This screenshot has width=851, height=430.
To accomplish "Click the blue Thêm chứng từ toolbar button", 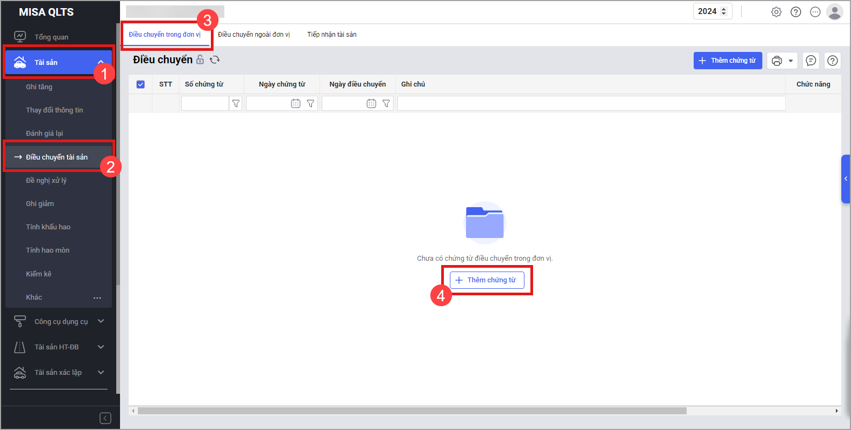I will pos(728,61).
